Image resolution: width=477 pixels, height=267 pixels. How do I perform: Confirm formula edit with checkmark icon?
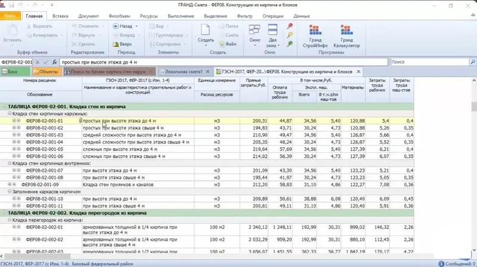coord(46,62)
